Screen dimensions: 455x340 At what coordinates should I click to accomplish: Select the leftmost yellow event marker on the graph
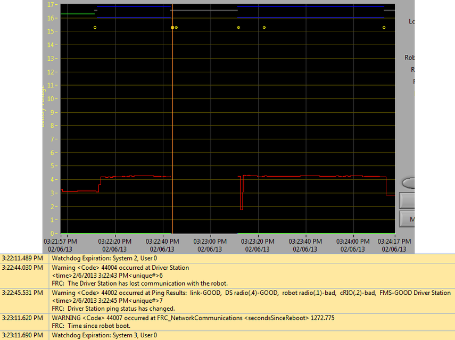95,27
